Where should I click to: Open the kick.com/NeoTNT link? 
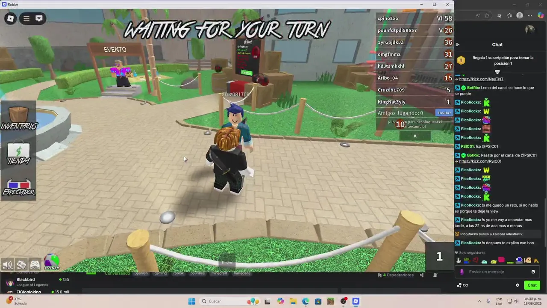[x=481, y=79]
